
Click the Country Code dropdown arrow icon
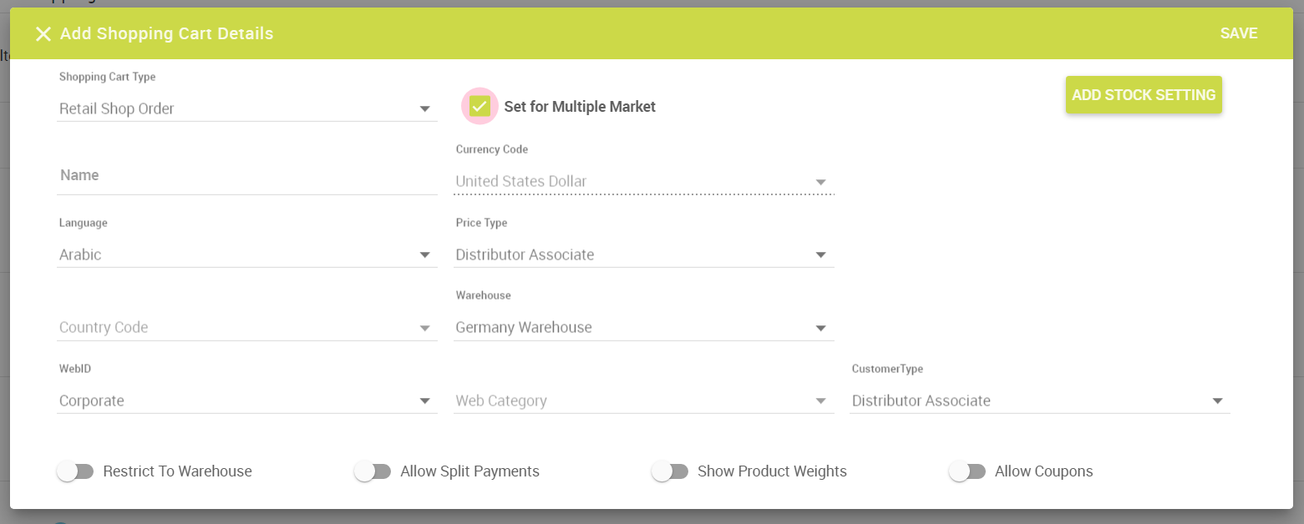424,328
